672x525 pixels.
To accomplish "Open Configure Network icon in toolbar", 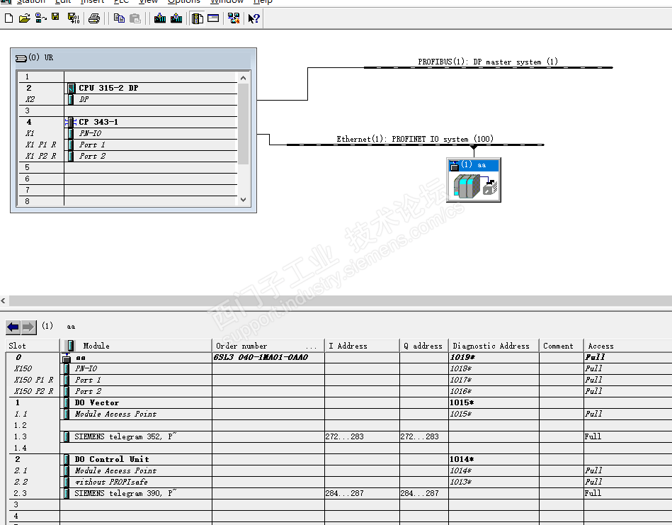I will click(234, 18).
